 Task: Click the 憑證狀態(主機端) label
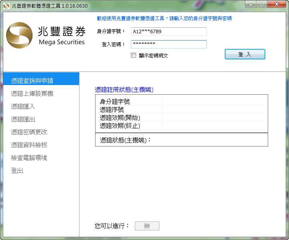click(x=125, y=140)
